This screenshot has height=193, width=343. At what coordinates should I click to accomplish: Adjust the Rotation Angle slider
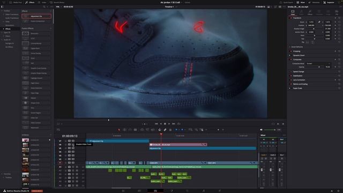pos(315,28)
